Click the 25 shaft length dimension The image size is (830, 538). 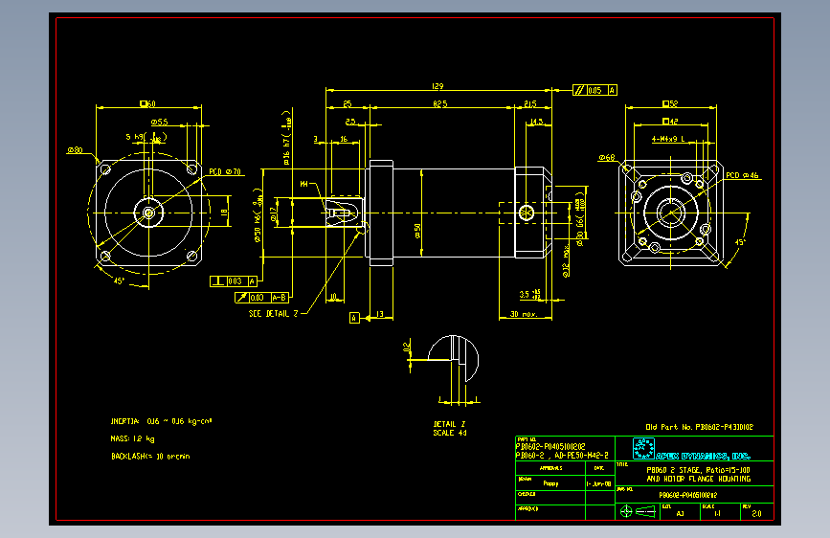(x=348, y=103)
